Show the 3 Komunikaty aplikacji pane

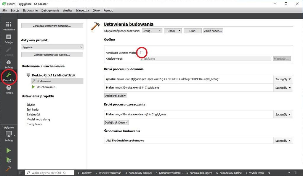point(139,173)
